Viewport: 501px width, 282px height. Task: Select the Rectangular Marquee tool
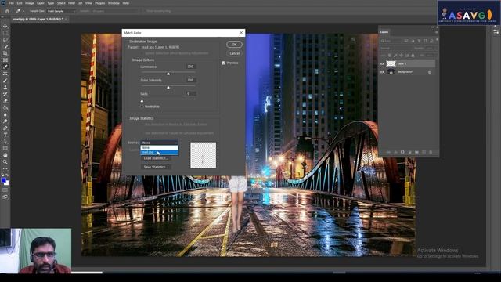tap(5, 33)
